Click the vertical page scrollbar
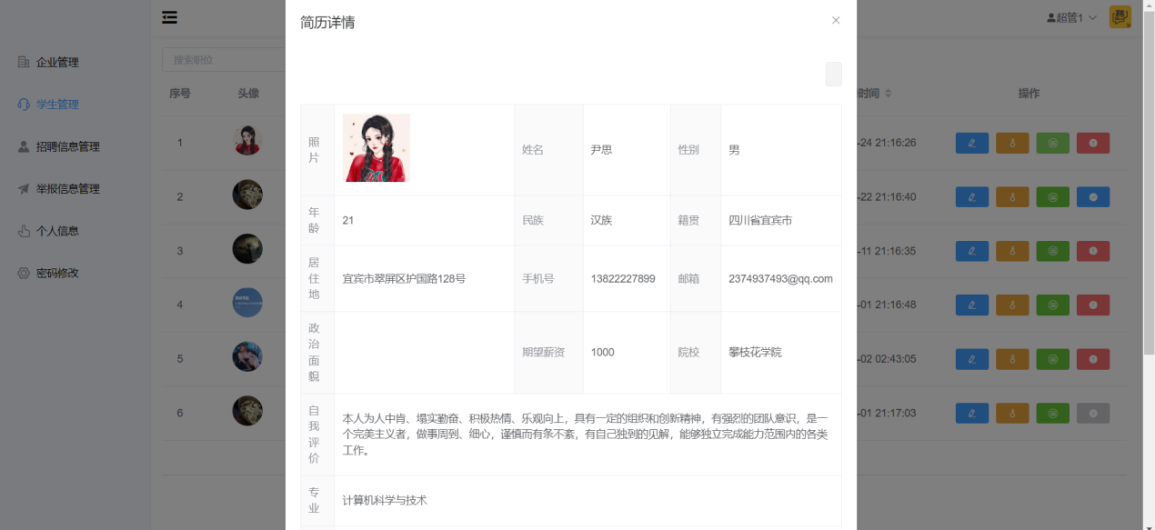 click(x=1149, y=182)
